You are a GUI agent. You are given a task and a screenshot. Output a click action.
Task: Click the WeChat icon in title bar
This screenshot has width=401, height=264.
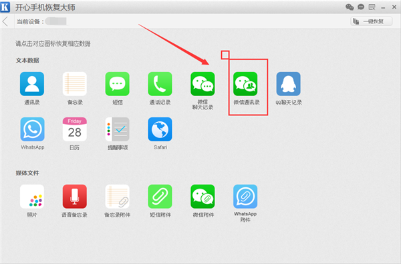[x=350, y=7]
